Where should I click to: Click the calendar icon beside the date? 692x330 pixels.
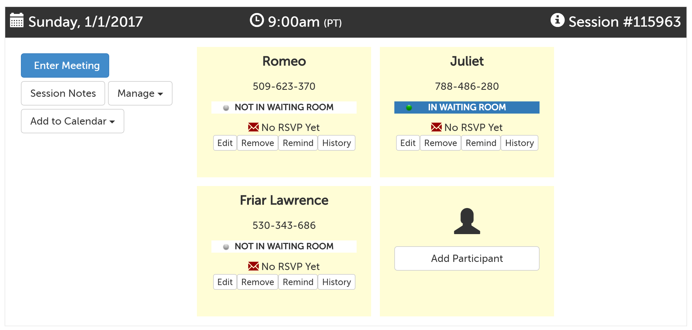[17, 21]
